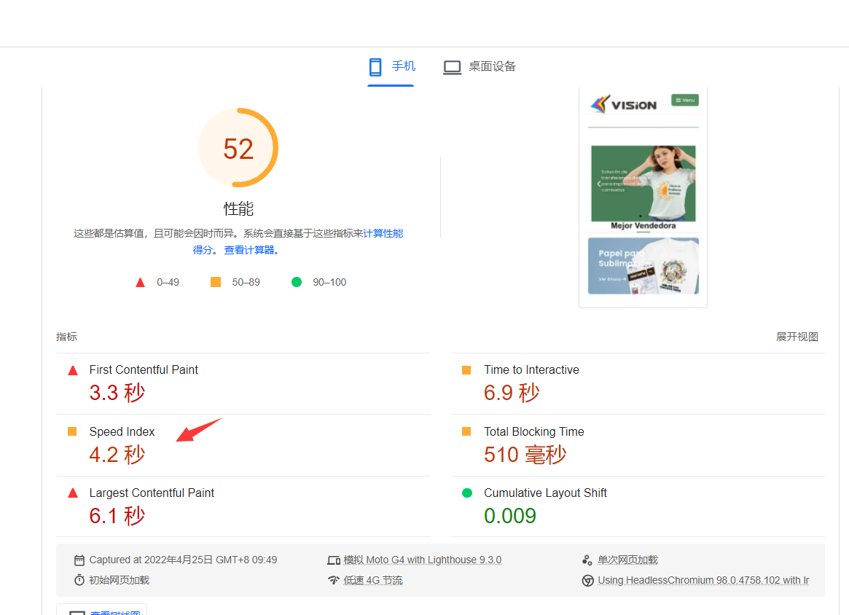
Task: Click the calendar icon beside Captured at
Action: pyautogui.click(x=79, y=560)
